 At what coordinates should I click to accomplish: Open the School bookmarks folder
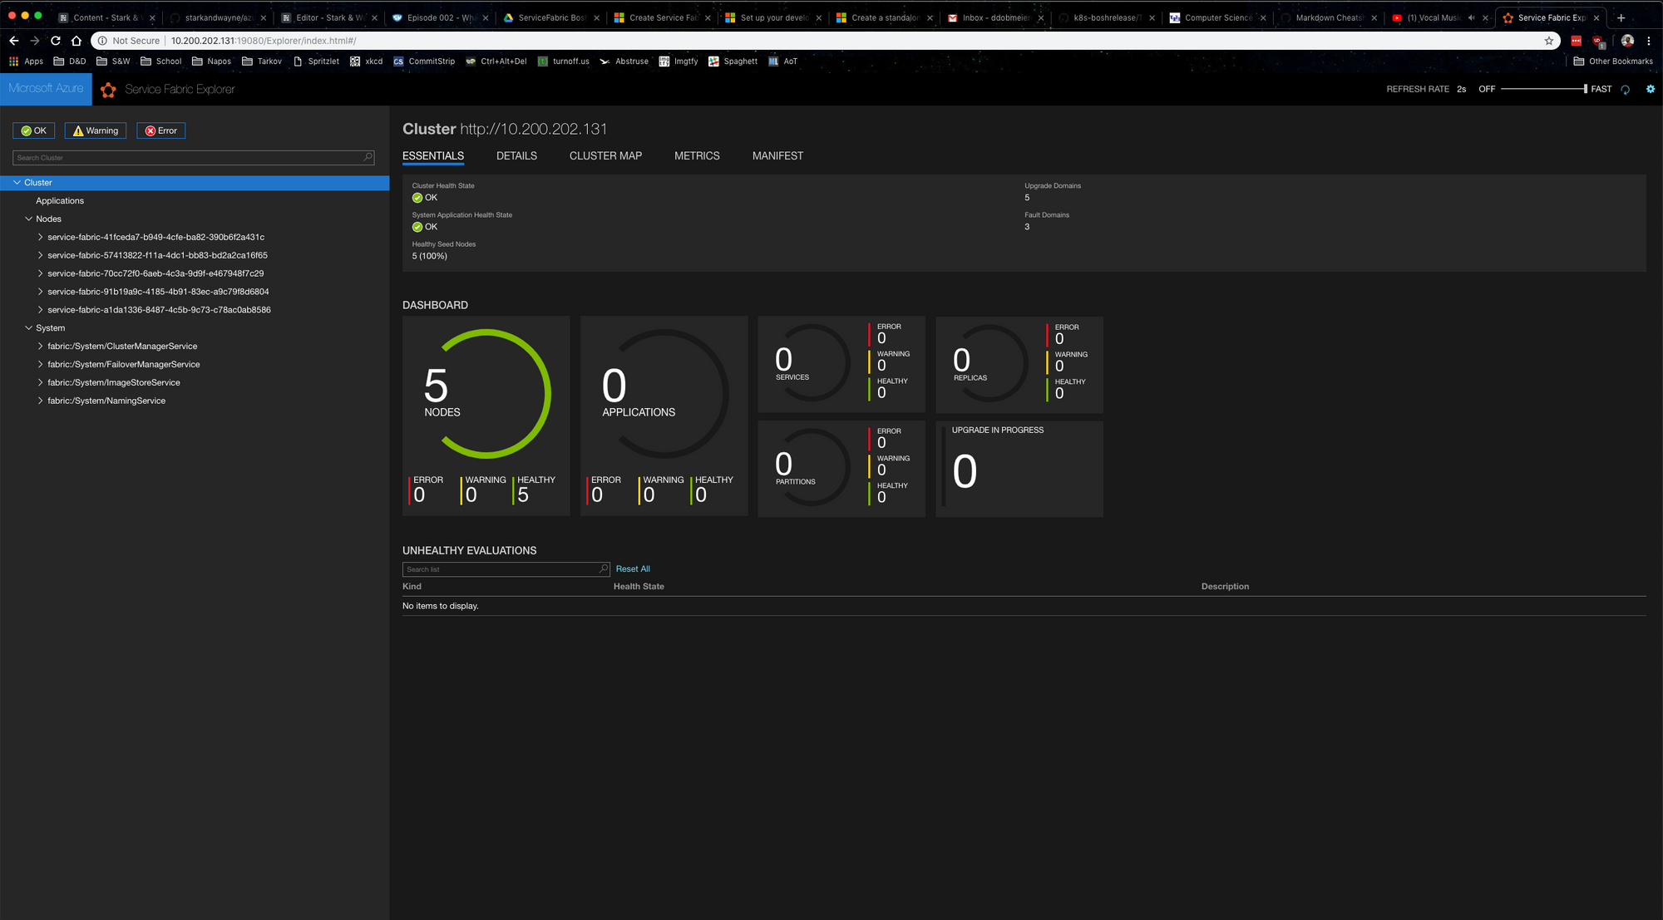(x=161, y=61)
